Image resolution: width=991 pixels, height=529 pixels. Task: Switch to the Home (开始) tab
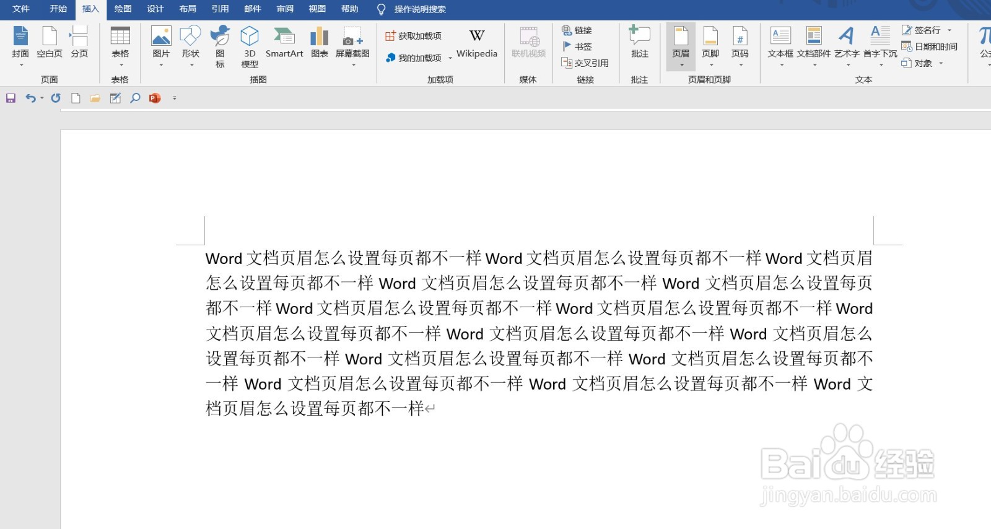pyautogui.click(x=58, y=9)
